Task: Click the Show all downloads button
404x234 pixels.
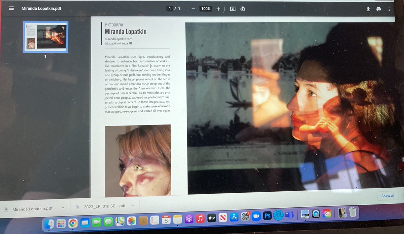Action: [x=388, y=195]
